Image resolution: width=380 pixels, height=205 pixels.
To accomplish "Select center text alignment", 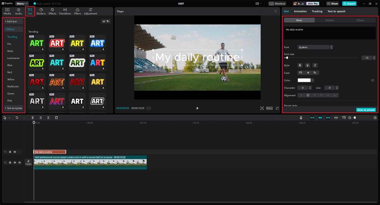I will tap(308, 95).
